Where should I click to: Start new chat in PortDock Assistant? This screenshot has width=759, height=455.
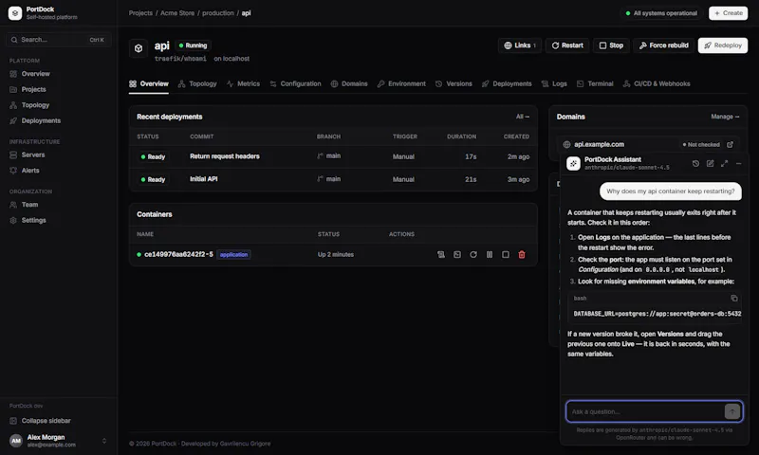[710, 163]
